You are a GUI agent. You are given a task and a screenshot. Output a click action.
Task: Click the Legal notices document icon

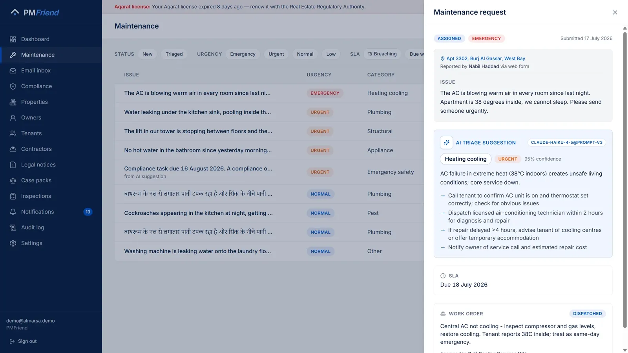13,165
